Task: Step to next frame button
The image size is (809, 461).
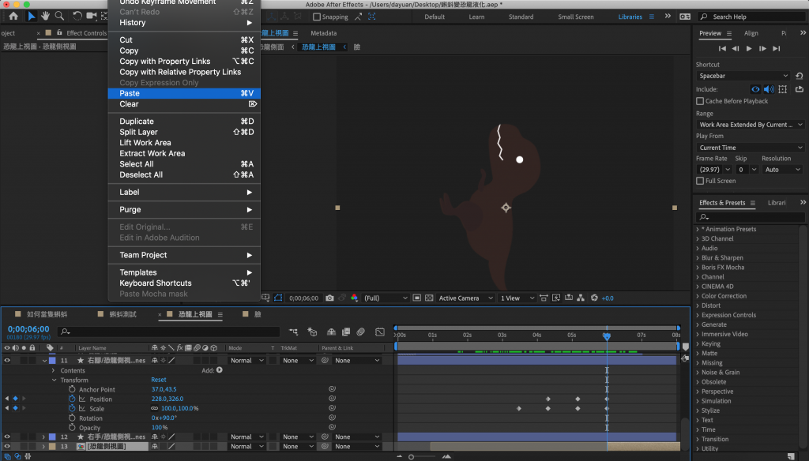Action: [x=762, y=48]
